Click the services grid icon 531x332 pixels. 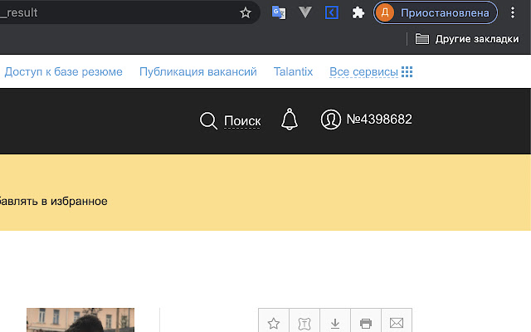click(407, 72)
